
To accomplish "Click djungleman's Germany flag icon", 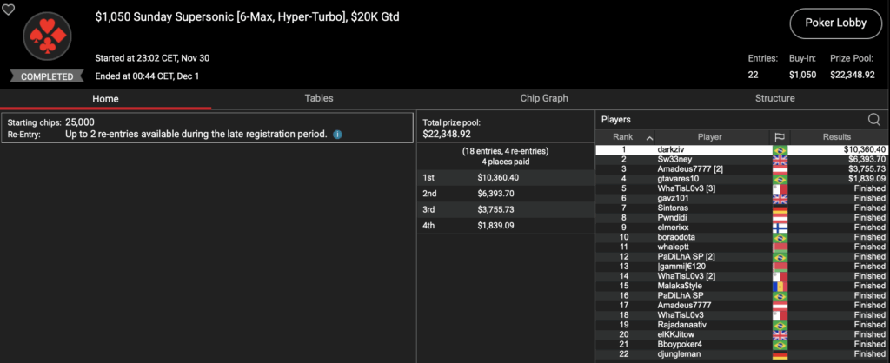I will pos(780,353).
